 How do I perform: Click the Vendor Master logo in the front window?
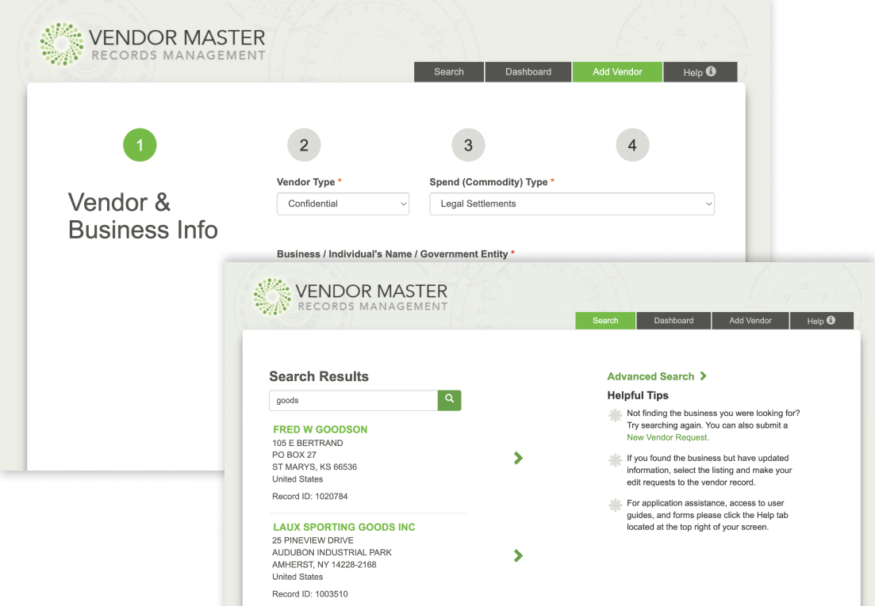tap(351, 297)
